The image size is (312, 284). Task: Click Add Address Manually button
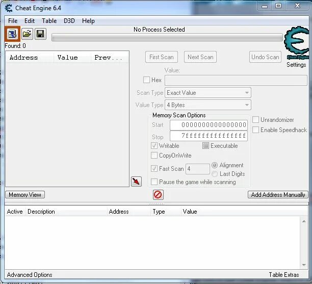[x=278, y=195]
